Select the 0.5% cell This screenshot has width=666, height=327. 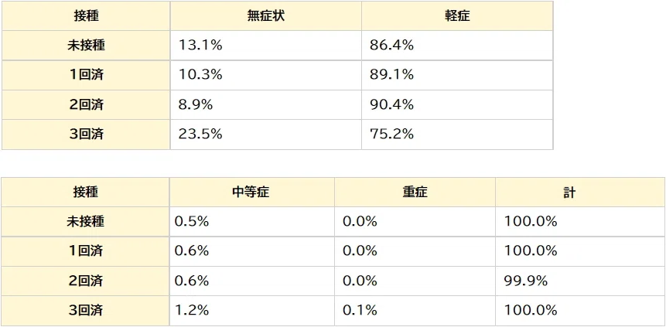(252, 222)
